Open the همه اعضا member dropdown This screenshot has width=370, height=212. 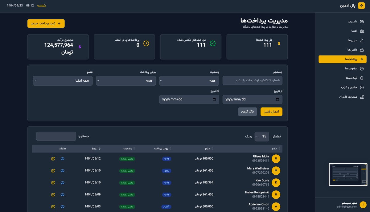point(63,80)
